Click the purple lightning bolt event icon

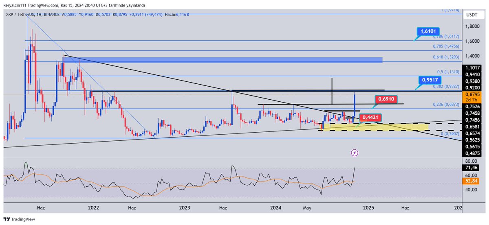click(x=355, y=153)
